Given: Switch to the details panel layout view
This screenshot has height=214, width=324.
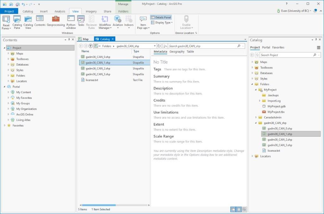Looking at the screenshot, I should tap(233, 209).
